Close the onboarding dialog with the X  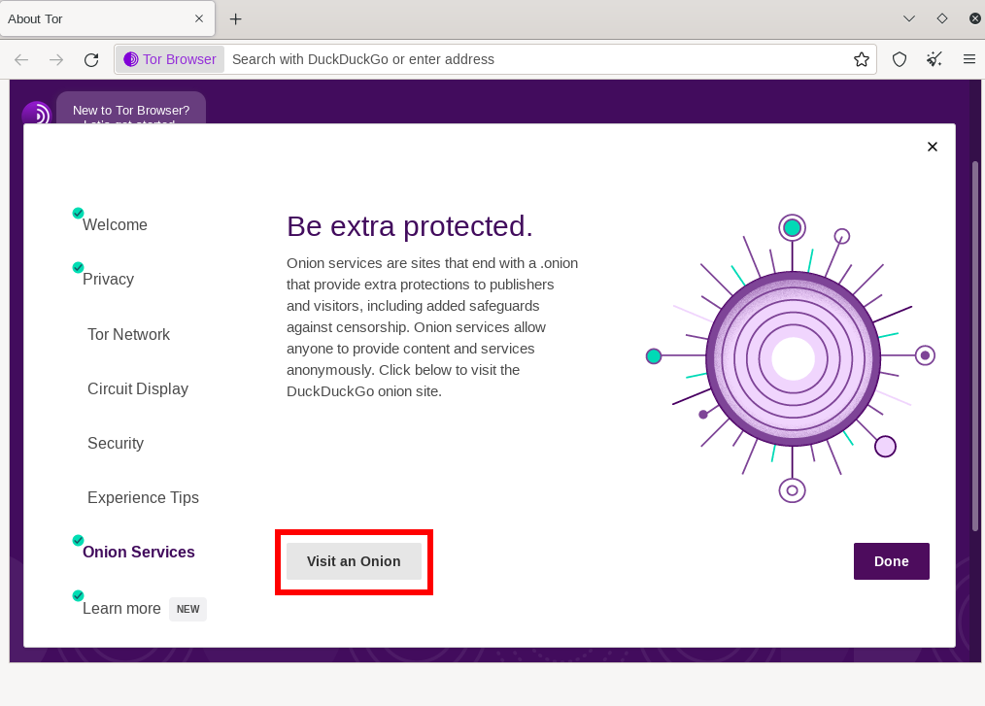[x=932, y=147]
